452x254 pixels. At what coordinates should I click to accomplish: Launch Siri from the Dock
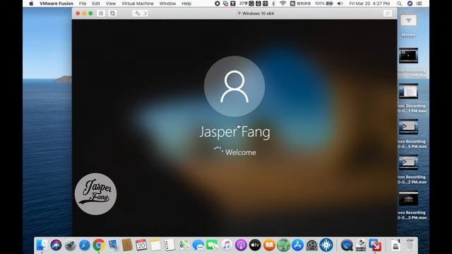point(56,245)
